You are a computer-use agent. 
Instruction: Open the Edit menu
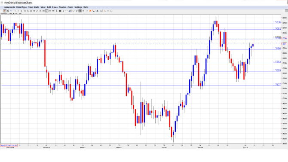click(49, 7)
